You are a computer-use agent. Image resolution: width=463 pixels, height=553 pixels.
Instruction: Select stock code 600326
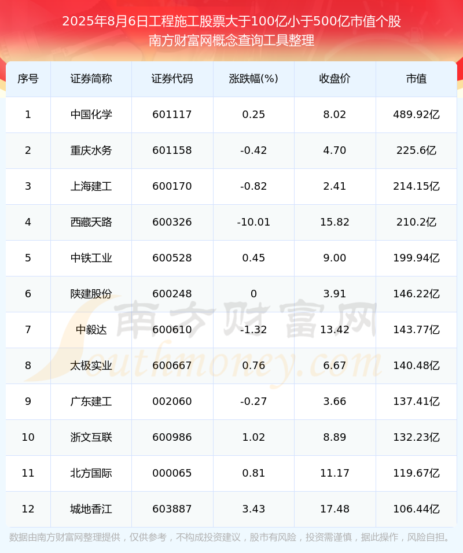pos(172,222)
